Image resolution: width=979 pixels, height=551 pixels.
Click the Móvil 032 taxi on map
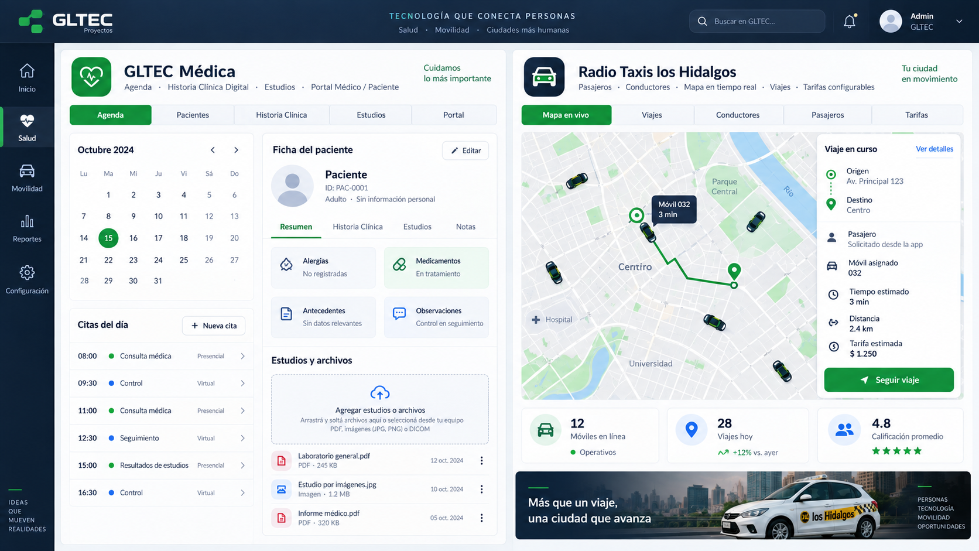tap(648, 232)
